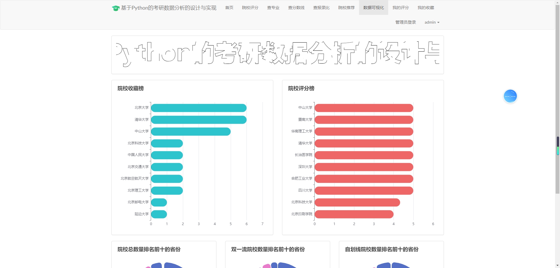560x268 pixels.
Task: Click the 延边大学 short bar
Action: coord(159,214)
